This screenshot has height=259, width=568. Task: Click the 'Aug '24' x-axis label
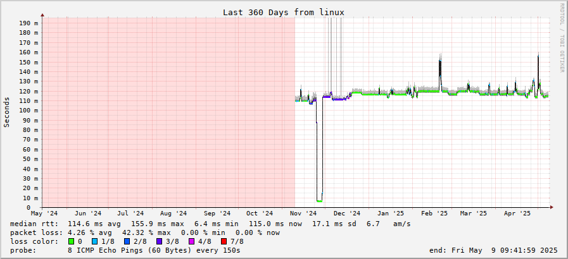point(173,214)
